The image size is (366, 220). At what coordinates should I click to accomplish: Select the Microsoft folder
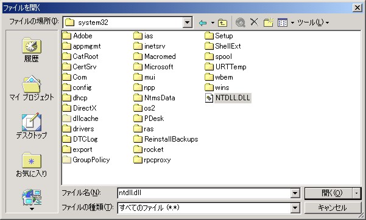point(153,67)
